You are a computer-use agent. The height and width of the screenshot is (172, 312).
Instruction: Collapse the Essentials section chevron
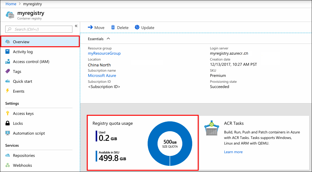[x=108, y=39]
